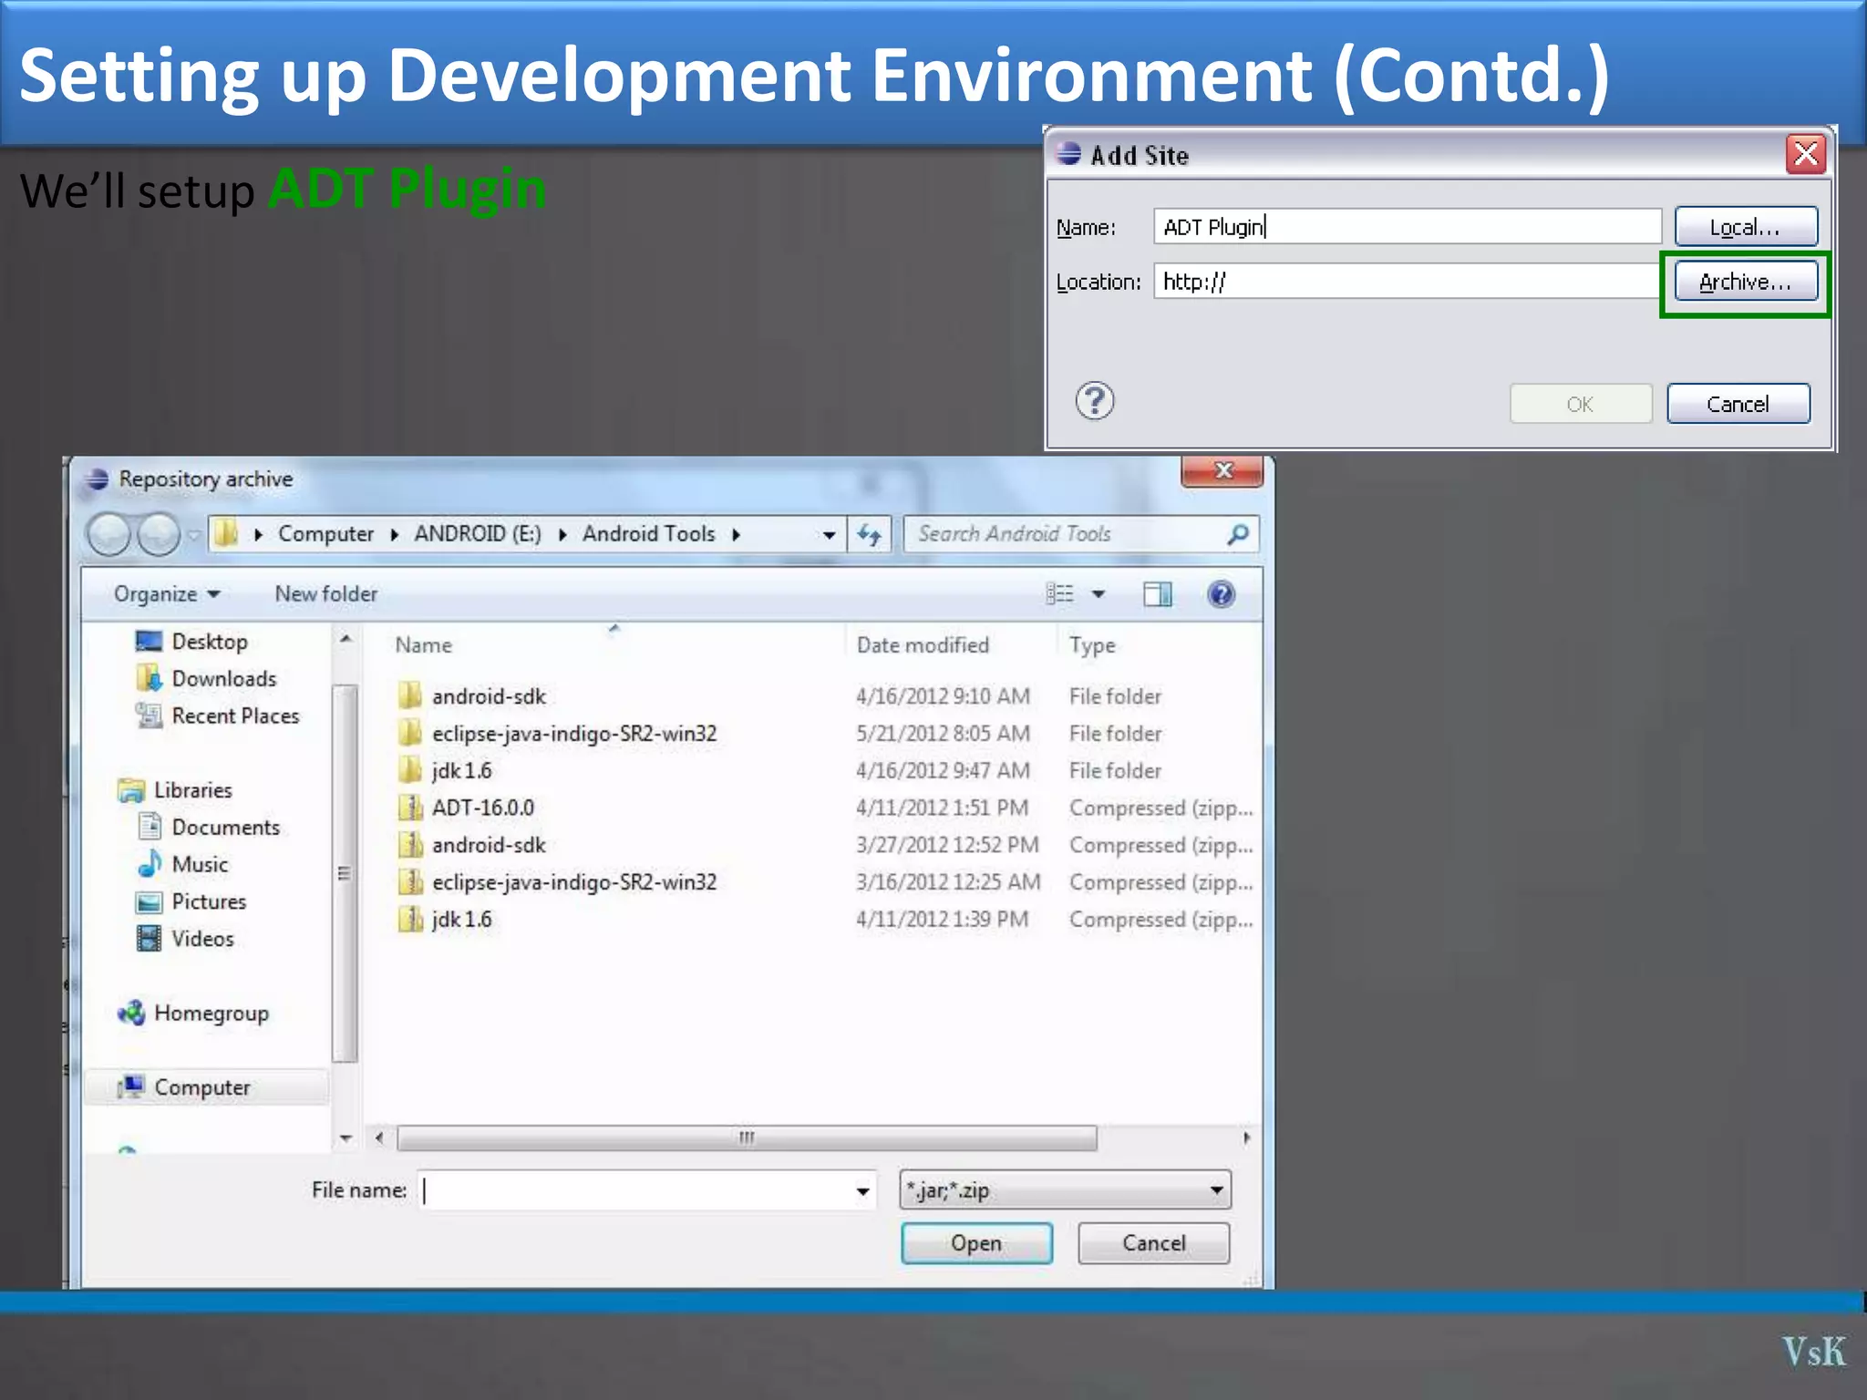Viewport: 1867px width, 1400px height.
Task: Expand the arrow after Android Tools breadcrumb
Action: [x=736, y=535]
